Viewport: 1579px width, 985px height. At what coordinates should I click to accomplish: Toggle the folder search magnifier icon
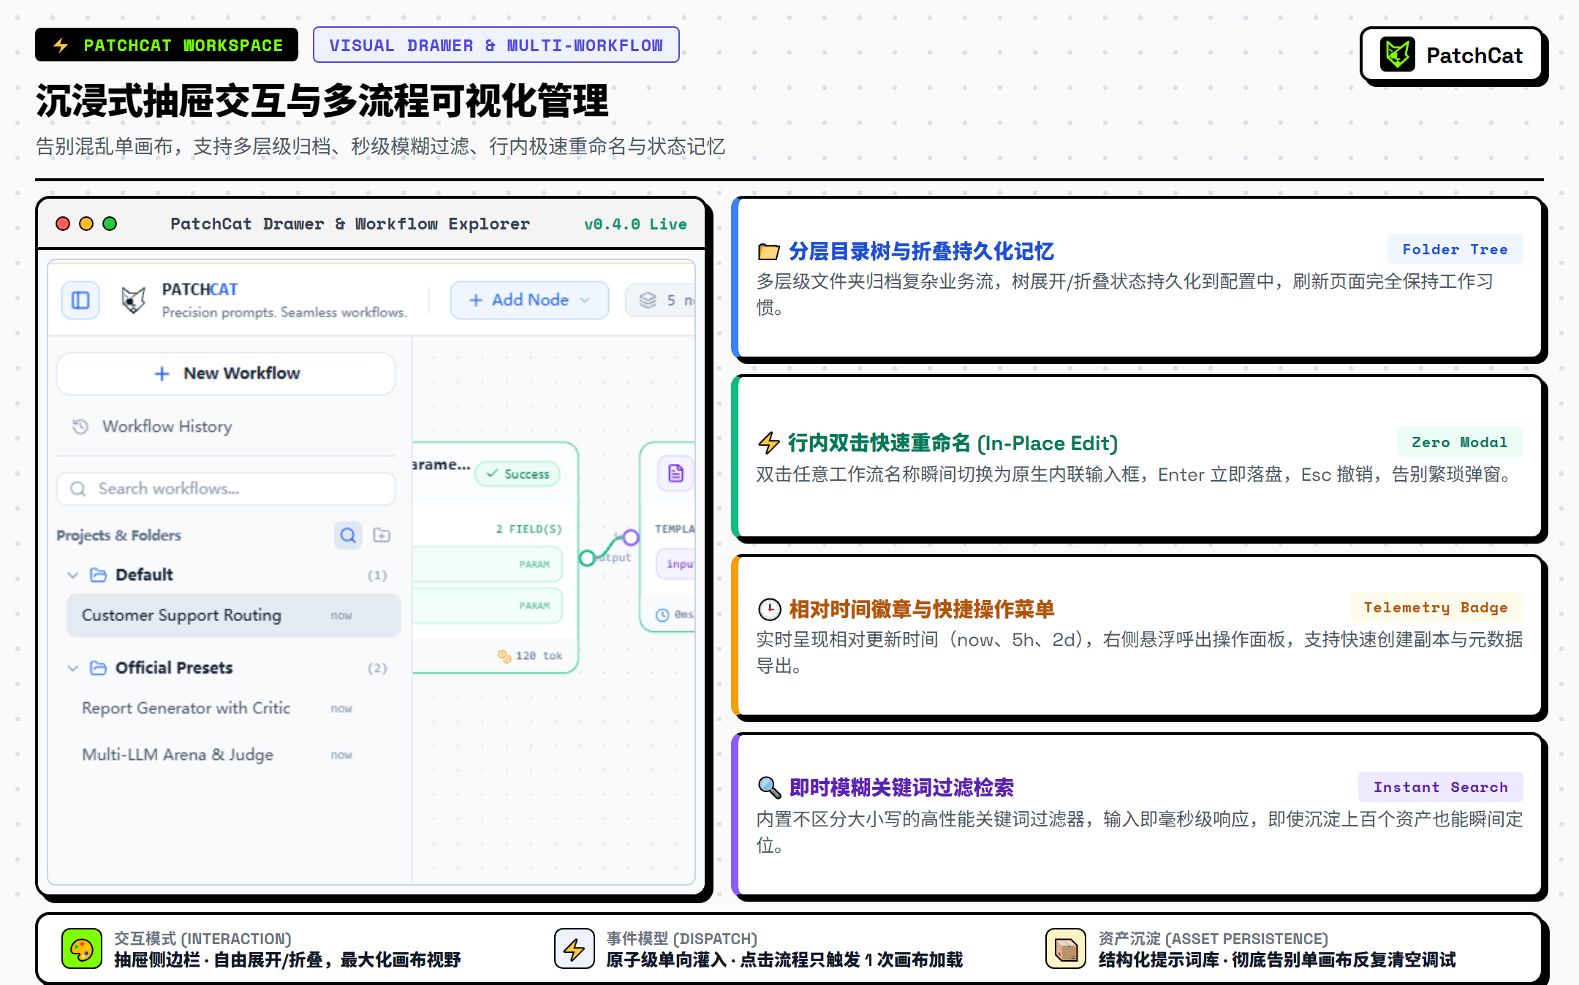point(348,536)
